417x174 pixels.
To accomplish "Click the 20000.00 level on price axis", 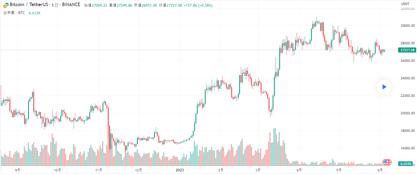I will 407,113.
